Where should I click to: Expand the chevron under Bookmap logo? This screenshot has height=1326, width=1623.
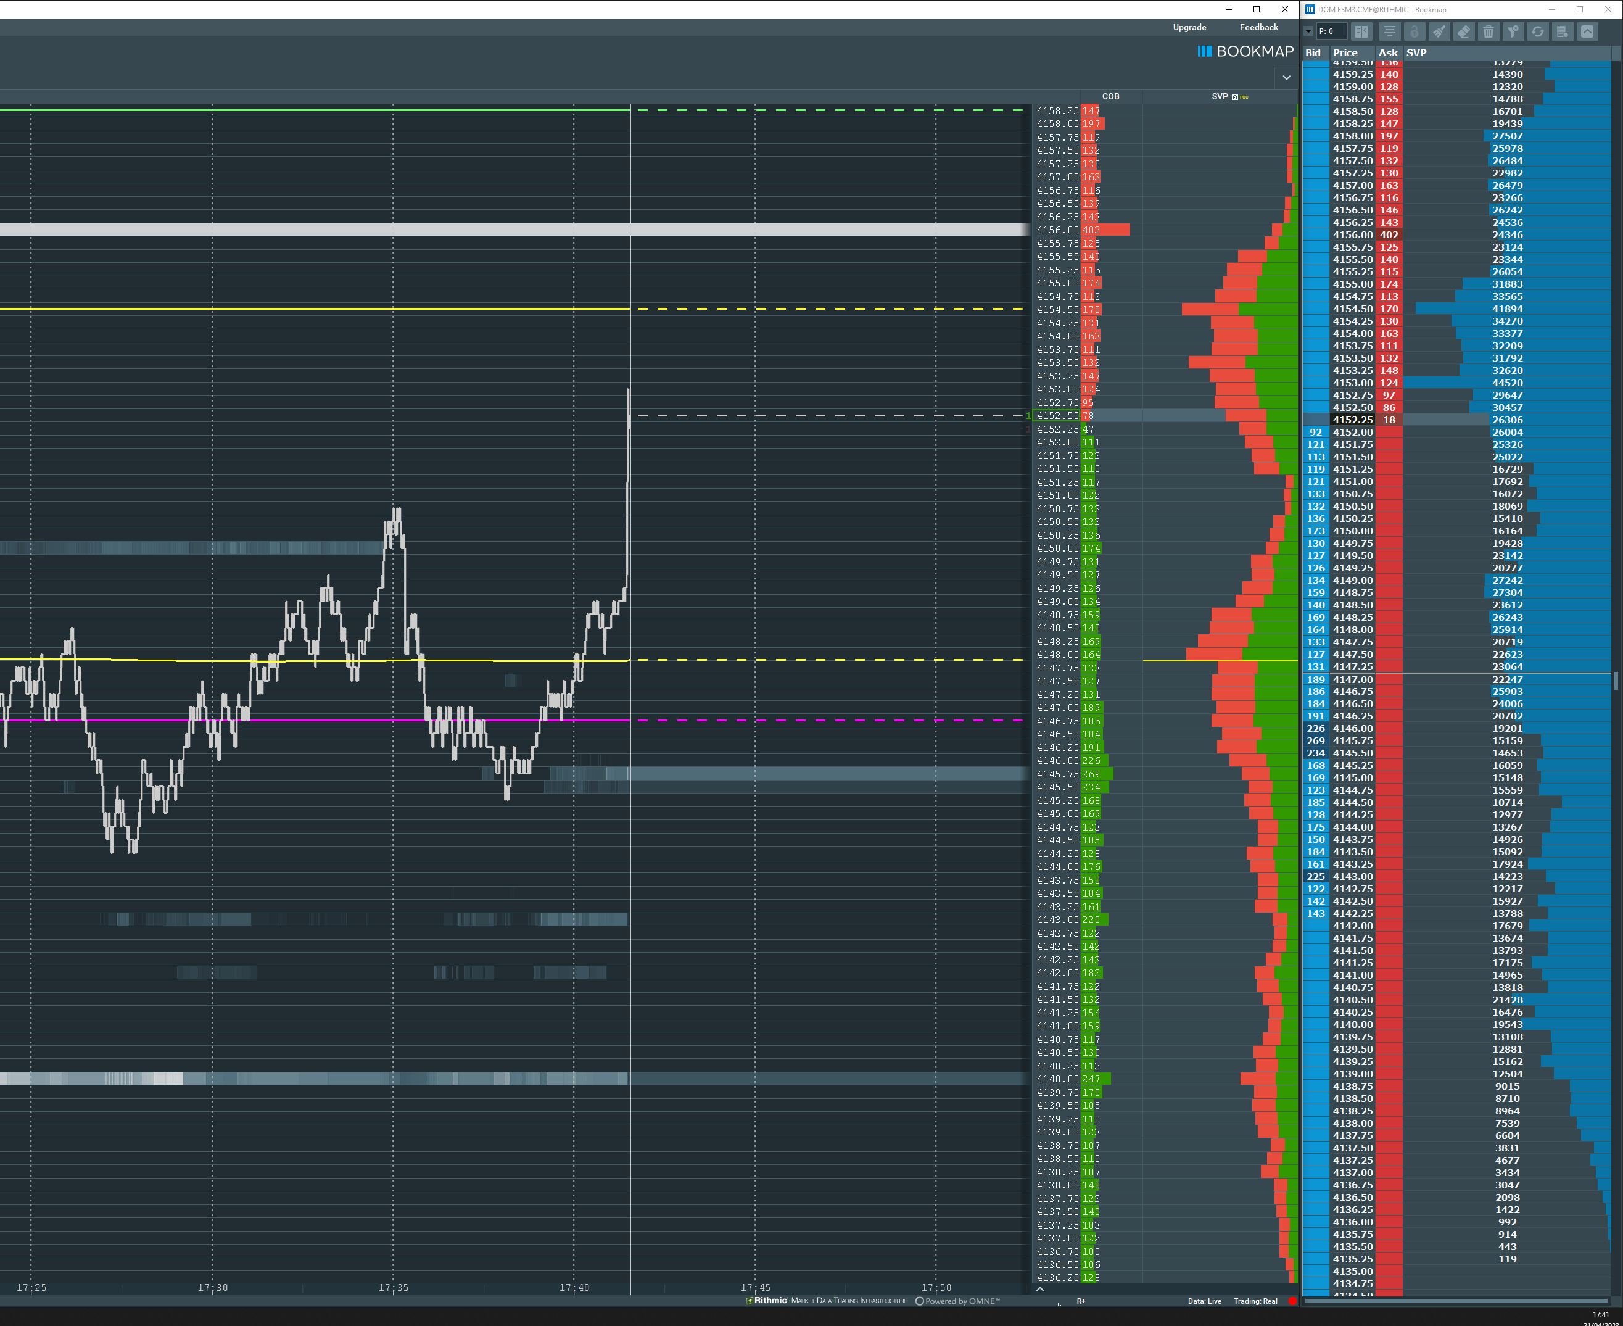(x=1286, y=77)
